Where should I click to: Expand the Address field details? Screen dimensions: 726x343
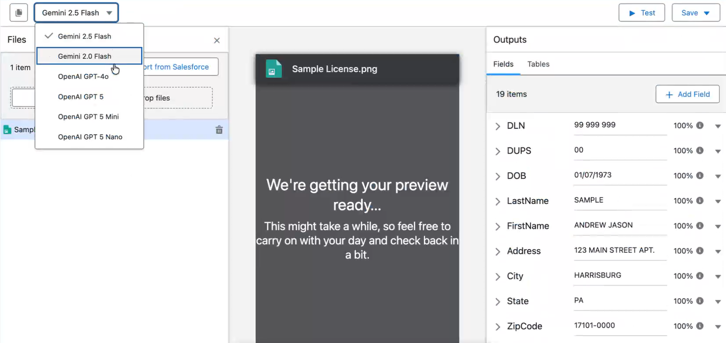(x=498, y=252)
